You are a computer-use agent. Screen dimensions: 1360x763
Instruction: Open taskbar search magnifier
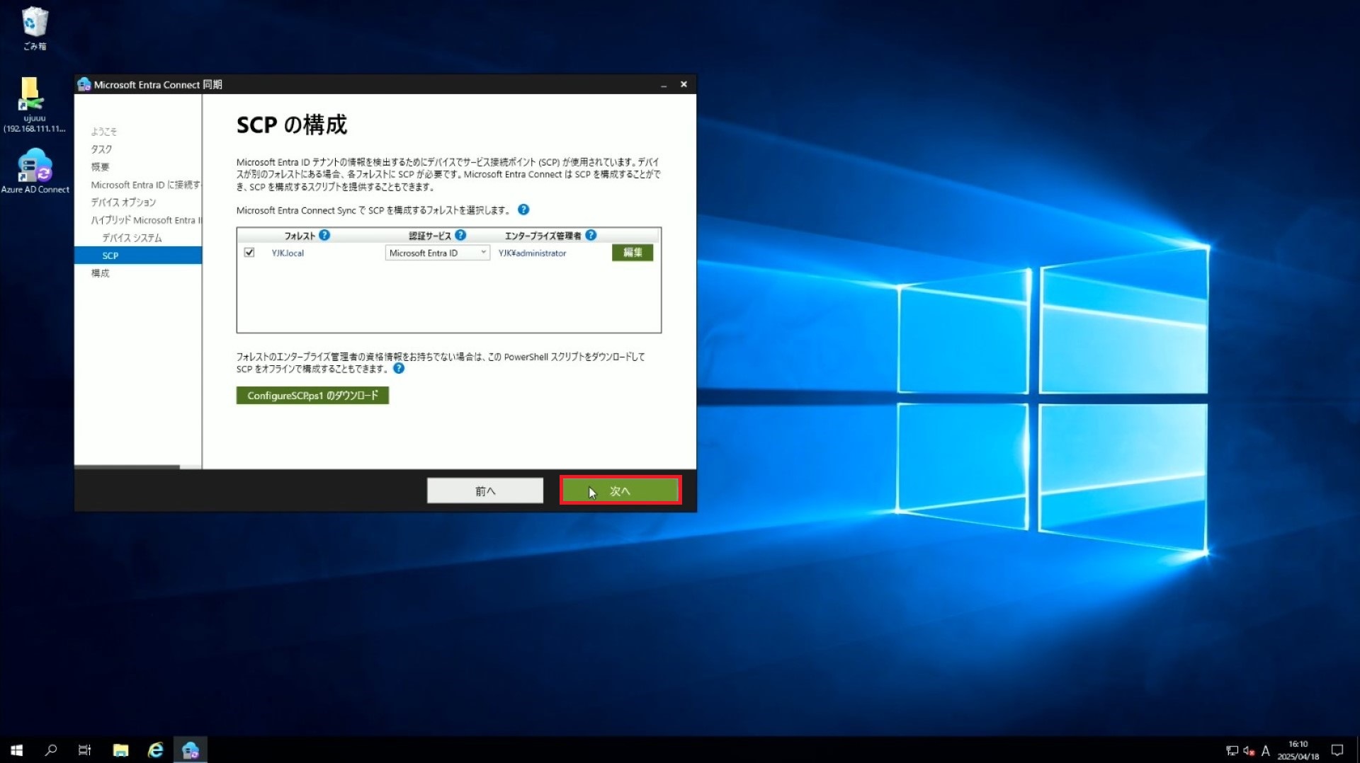coord(51,750)
